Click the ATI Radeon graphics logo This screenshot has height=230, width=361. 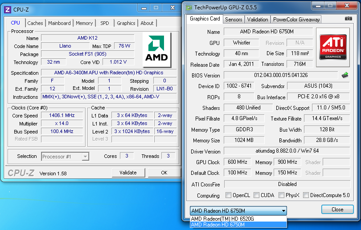click(x=333, y=47)
